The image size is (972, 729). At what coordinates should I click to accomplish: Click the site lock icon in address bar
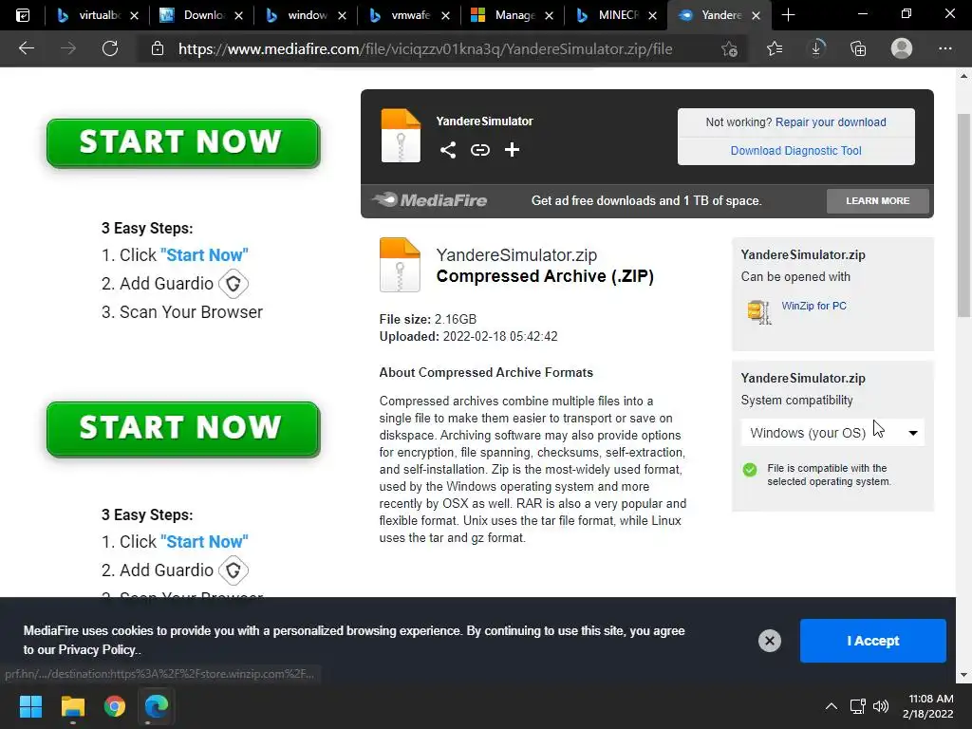pos(158,48)
